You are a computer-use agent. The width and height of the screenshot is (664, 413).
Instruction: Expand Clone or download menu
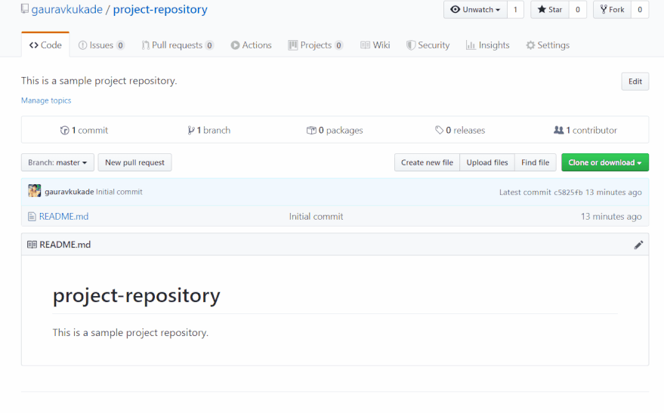pos(605,162)
